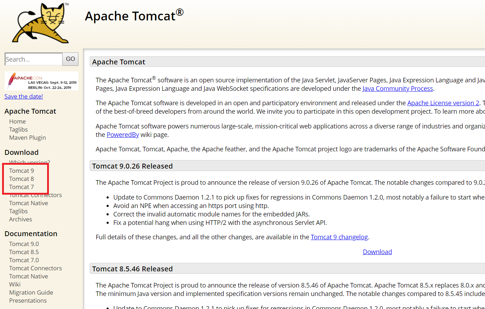Image resolution: width=485 pixels, height=309 pixels.
Task: Open Taglibs under Download section
Action: pos(18,211)
